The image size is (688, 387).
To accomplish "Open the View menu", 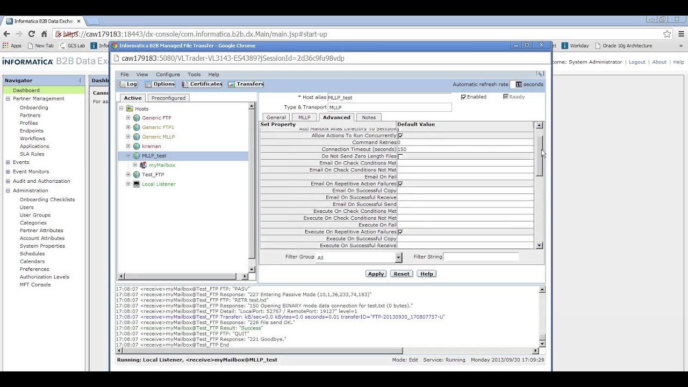I will [142, 75].
